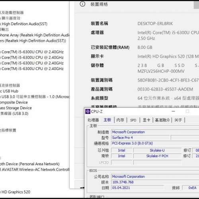This screenshot has height=199, width=199.
Task: Click the device ID starting 58DFB0B1-2CB0
Action: [168, 80]
